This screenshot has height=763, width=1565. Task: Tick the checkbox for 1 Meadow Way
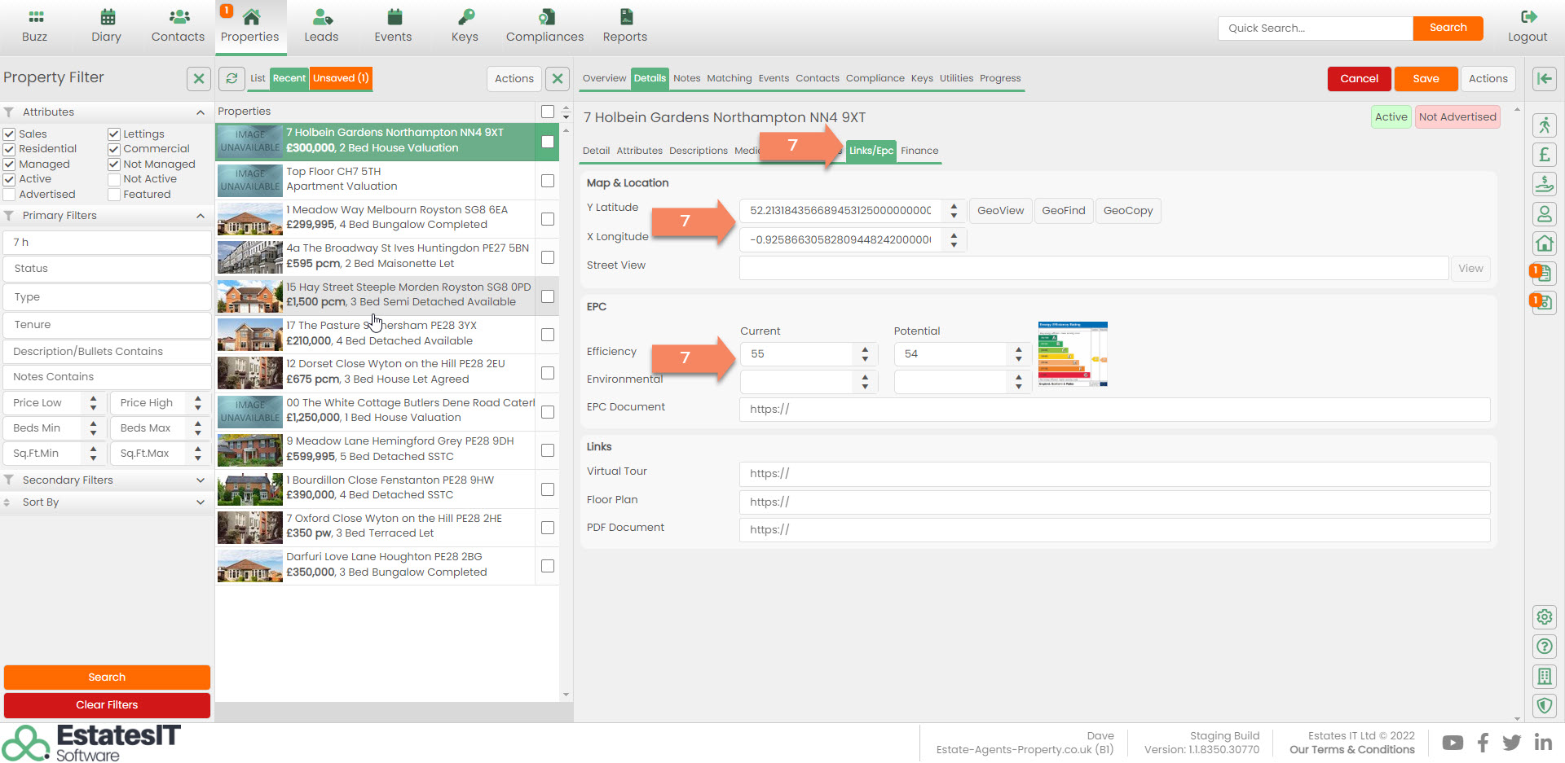click(548, 219)
